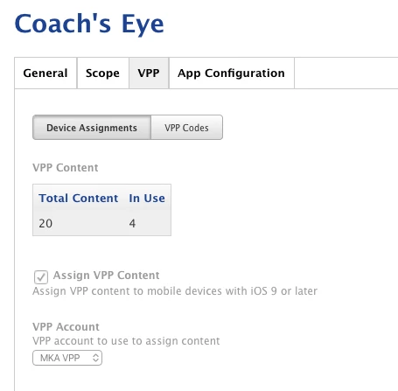398x391 pixels.
Task: Click the VPP Account label
Action: point(66,327)
